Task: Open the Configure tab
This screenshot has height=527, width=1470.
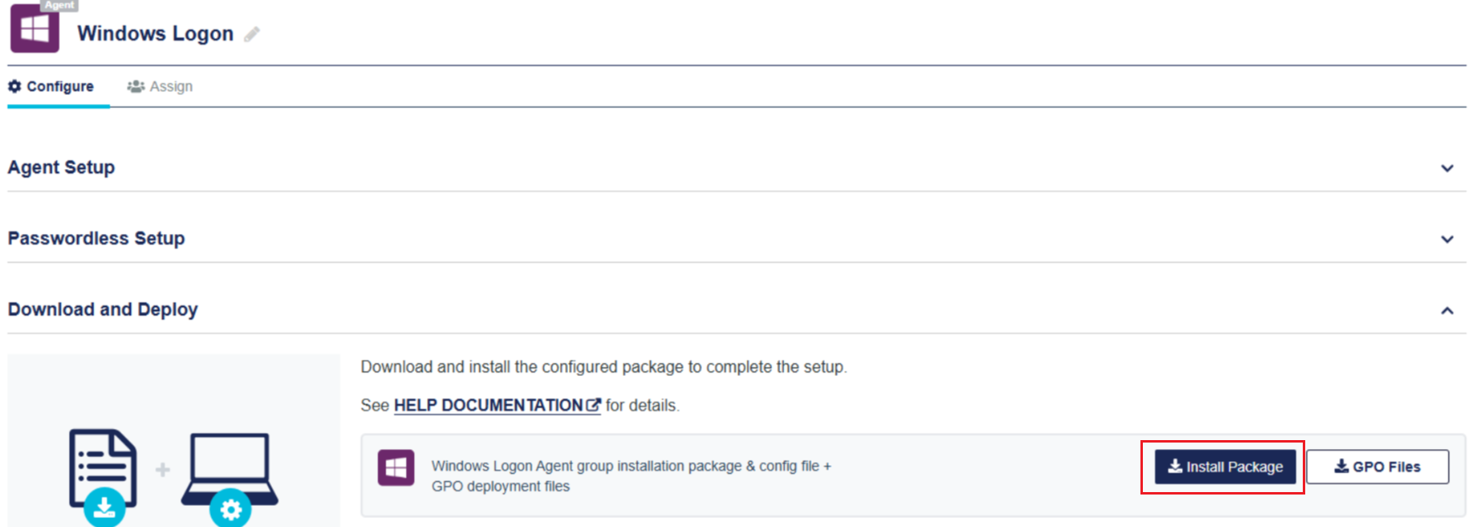Action: (x=52, y=86)
